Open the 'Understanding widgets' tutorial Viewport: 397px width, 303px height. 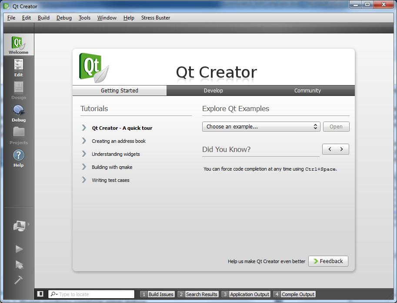pyautogui.click(x=116, y=154)
